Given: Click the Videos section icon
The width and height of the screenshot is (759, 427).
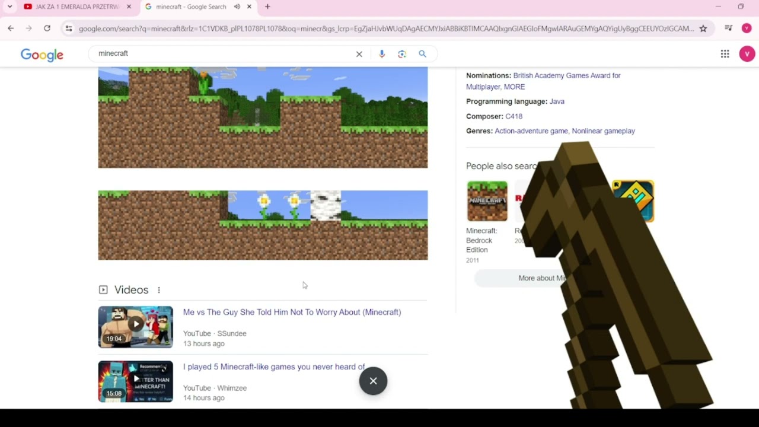Looking at the screenshot, I should point(103,290).
